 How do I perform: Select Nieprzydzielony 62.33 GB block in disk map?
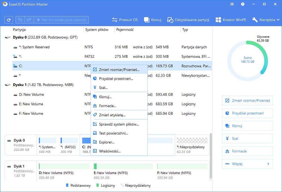click(x=192, y=145)
